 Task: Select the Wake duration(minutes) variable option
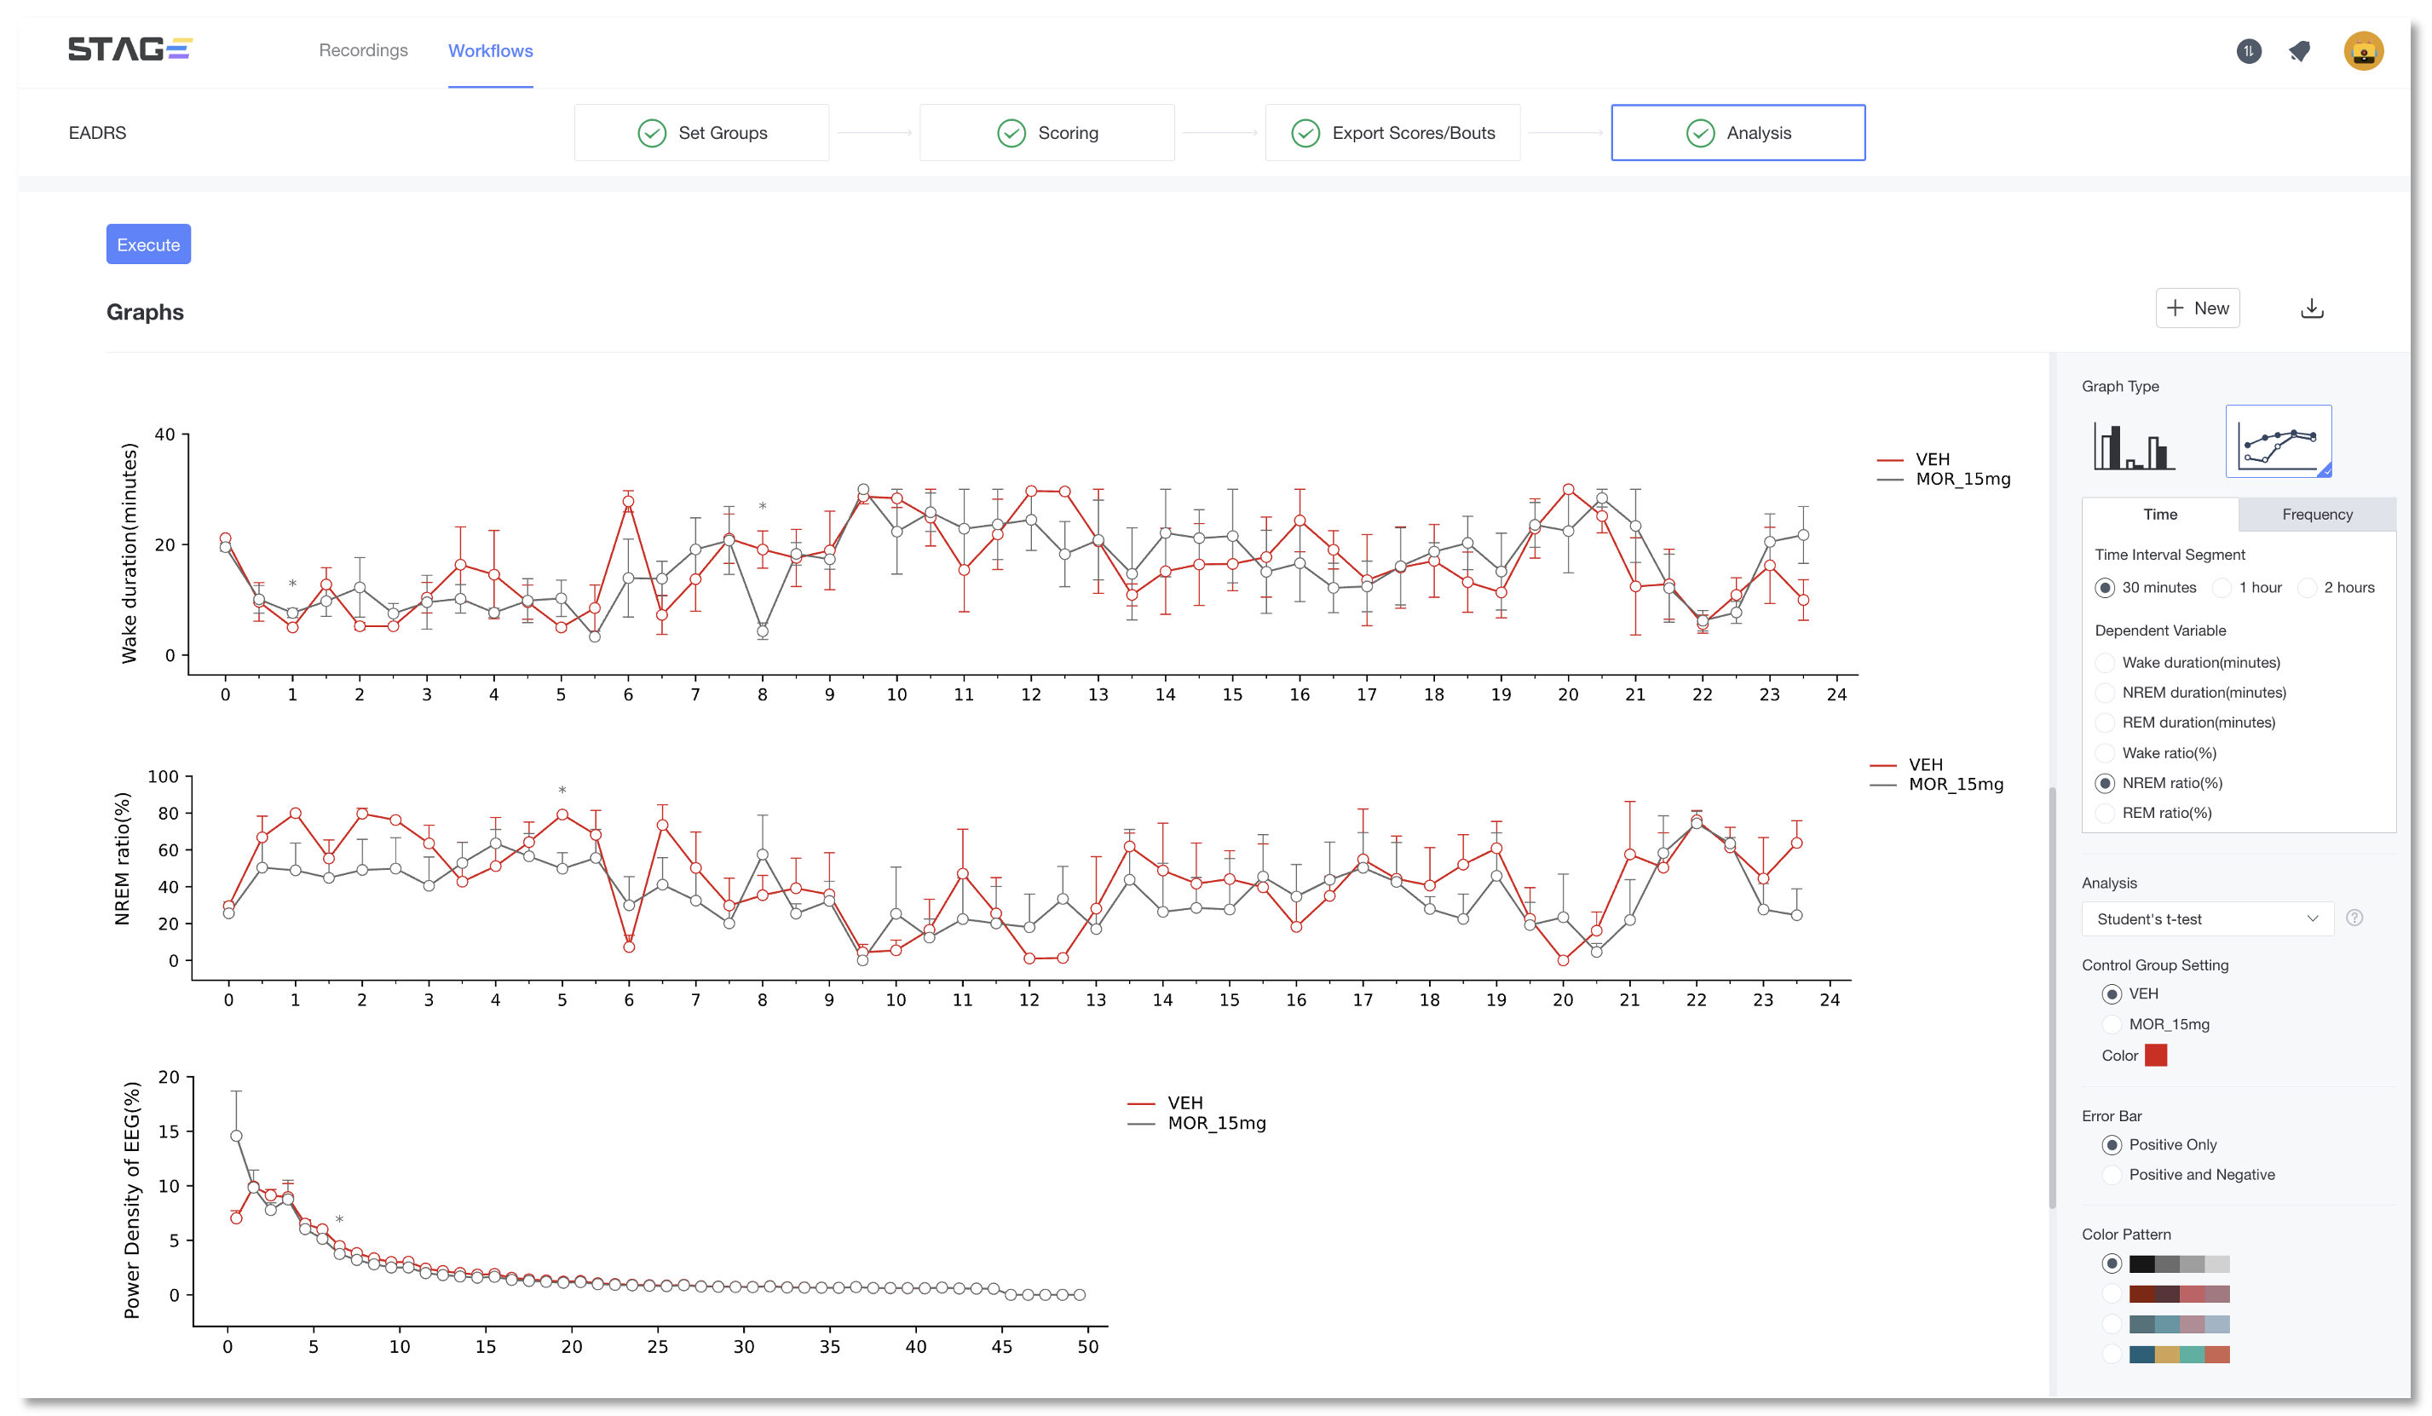[x=2105, y=662]
